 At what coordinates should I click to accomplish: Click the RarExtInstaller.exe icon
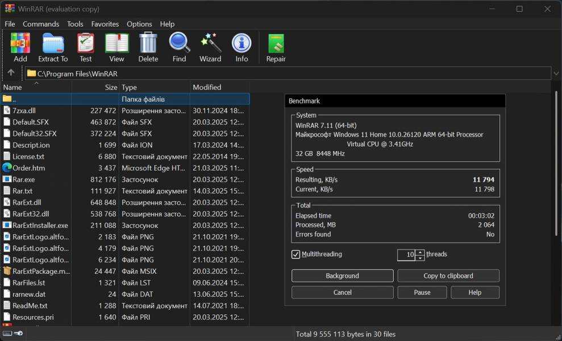(x=7, y=225)
